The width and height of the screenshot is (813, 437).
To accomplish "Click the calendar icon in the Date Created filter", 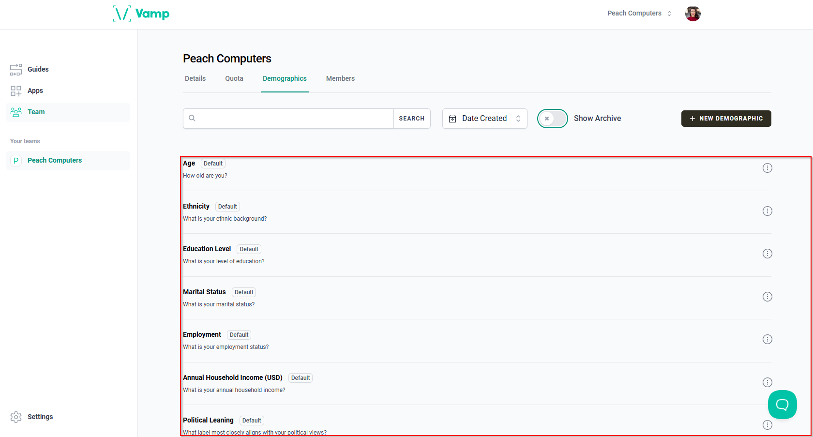I will click(x=453, y=118).
